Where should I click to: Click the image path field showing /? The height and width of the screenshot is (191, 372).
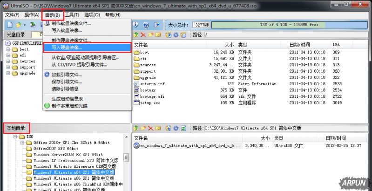click(x=286, y=35)
